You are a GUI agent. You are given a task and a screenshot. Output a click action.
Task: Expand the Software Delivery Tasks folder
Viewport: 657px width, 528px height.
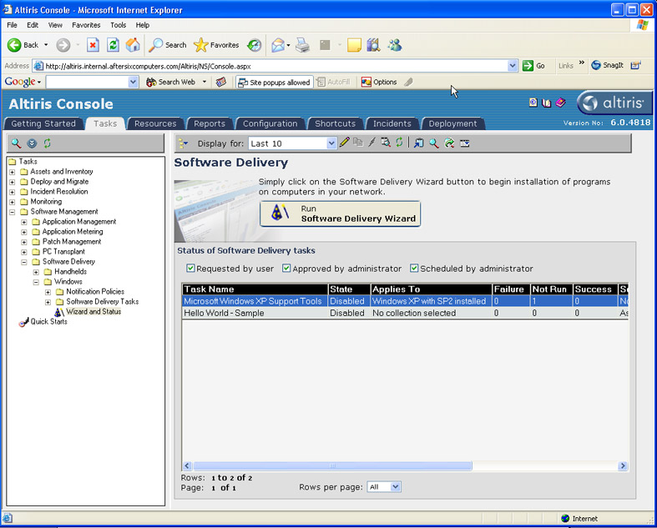point(48,302)
